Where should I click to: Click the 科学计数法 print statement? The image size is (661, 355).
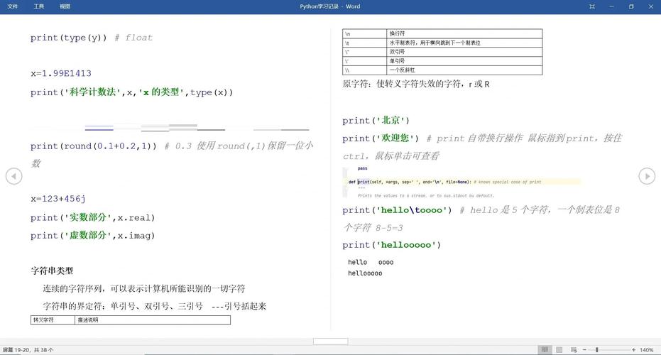click(x=131, y=92)
